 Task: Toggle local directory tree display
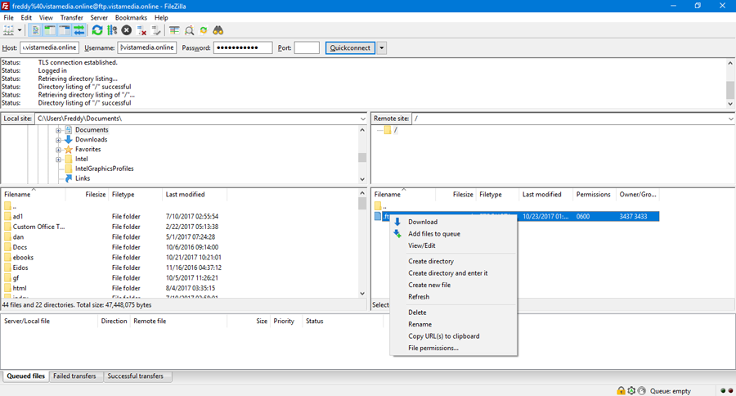50,30
